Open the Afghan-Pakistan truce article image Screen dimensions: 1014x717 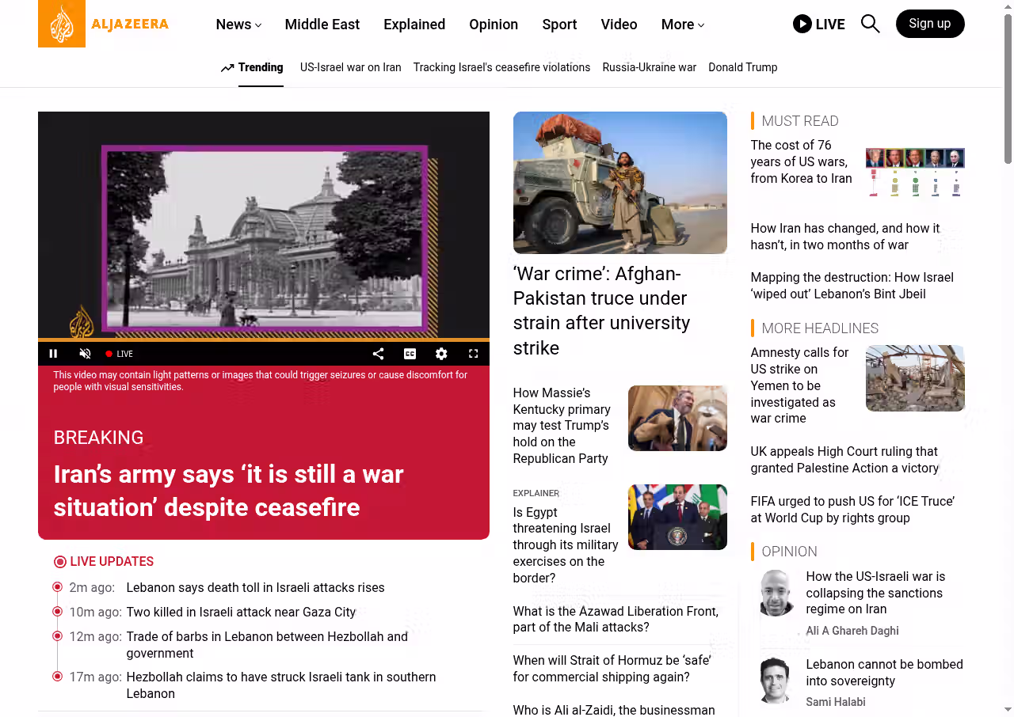point(619,183)
